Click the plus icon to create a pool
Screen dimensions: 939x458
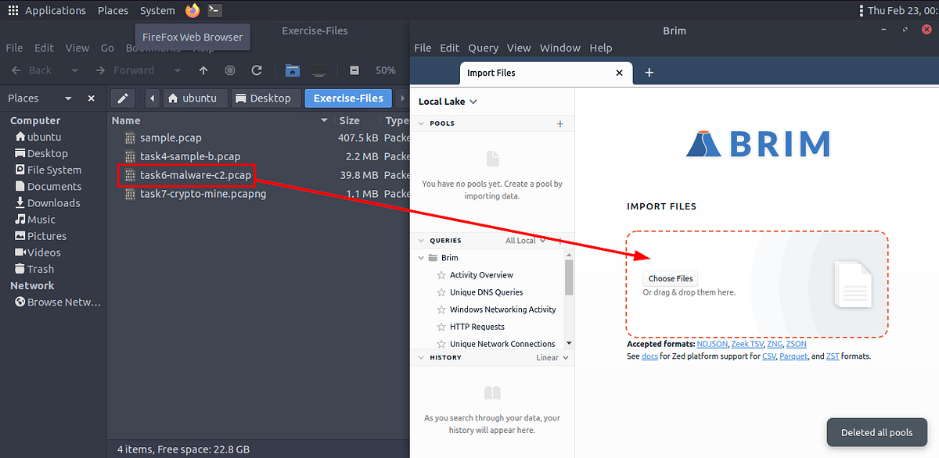559,123
